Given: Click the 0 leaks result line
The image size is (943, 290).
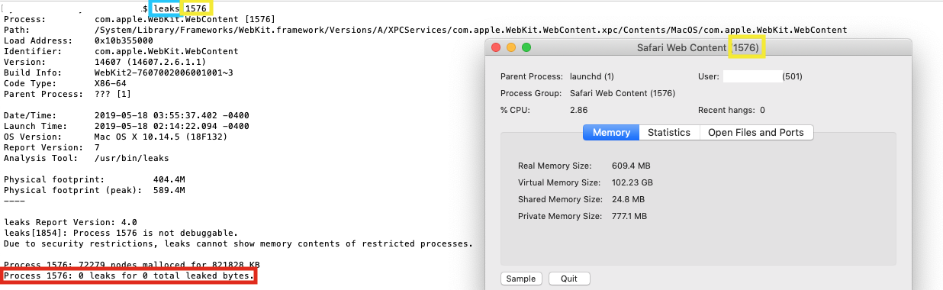Looking at the screenshot, I should point(129,275).
